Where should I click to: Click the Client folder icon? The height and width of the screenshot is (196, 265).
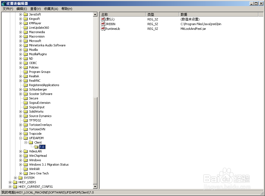[31, 142]
